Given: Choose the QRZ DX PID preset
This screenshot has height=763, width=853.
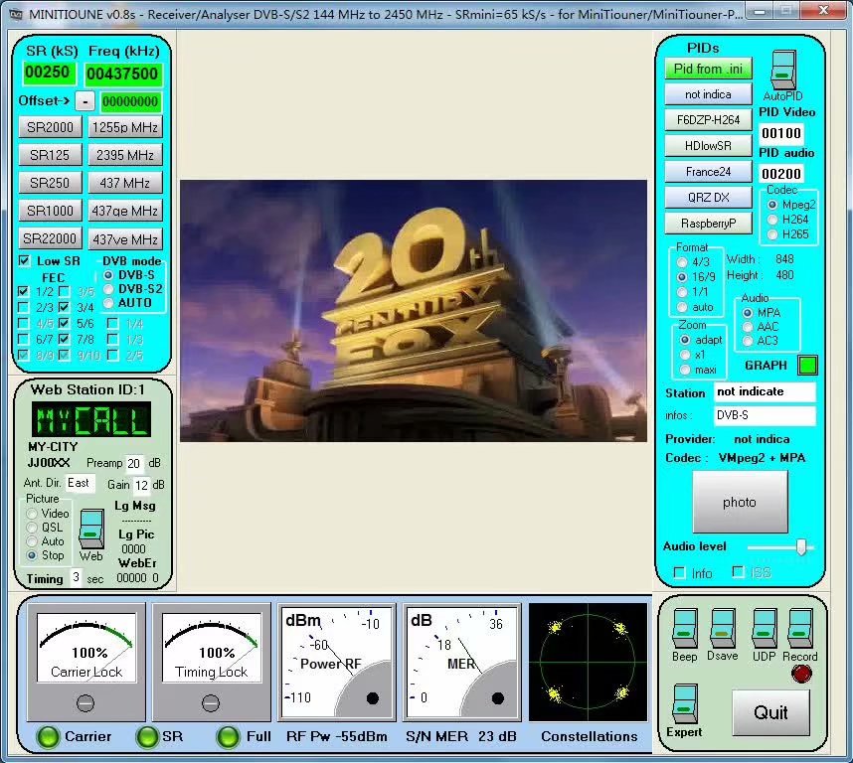Looking at the screenshot, I should pos(708,198).
